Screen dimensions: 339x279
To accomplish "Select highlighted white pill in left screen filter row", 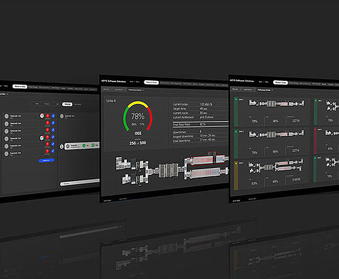I will pyautogui.click(x=67, y=104).
